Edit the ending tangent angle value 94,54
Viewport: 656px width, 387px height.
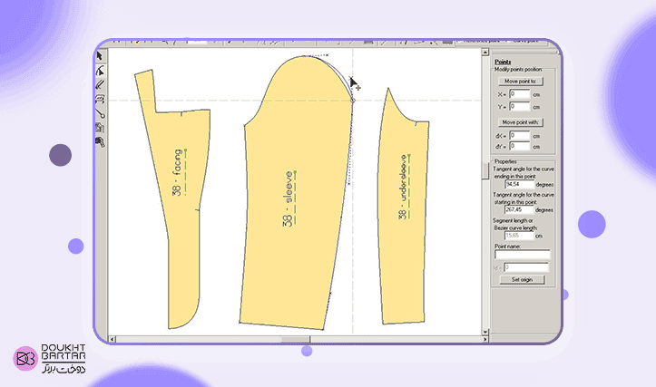click(520, 184)
